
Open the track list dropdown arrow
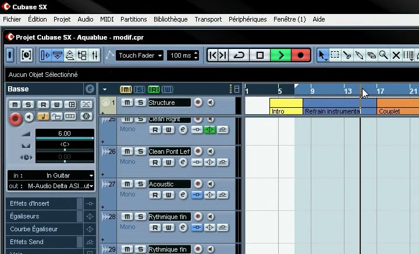click(105, 90)
